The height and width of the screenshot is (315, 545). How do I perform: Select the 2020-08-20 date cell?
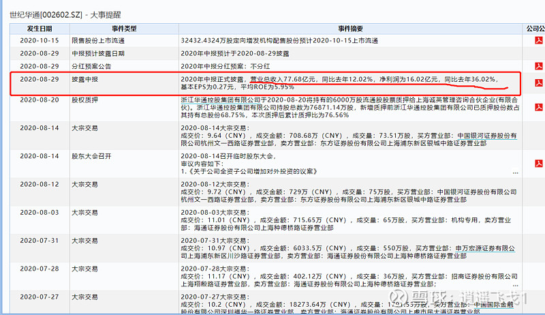pyautogui.click(x=40, y=107)
